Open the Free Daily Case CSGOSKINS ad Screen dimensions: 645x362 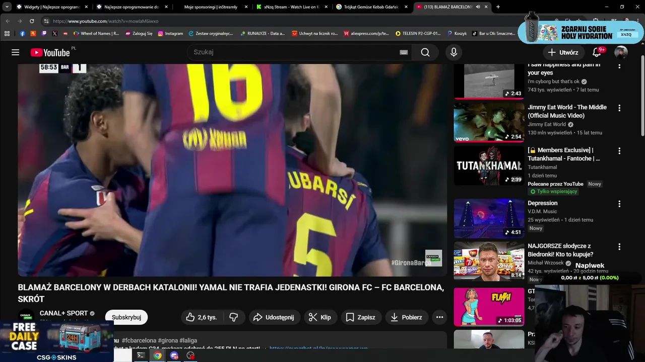point(56,340)
